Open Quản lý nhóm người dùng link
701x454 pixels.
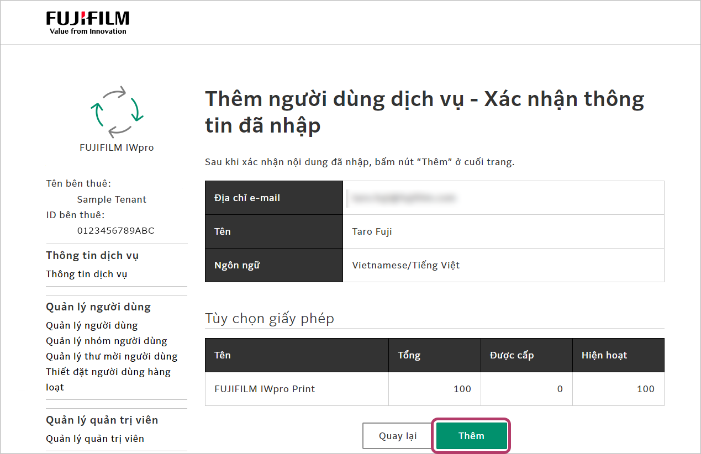tap(107, 341)
